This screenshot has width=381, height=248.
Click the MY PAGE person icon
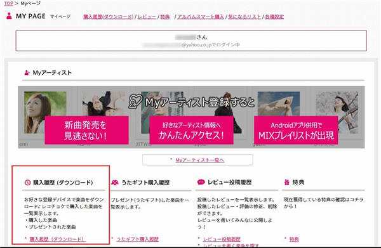[10, 16]
